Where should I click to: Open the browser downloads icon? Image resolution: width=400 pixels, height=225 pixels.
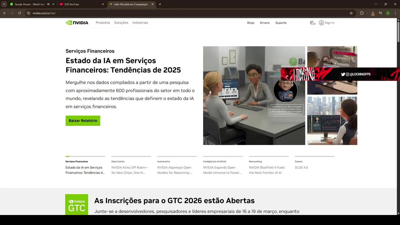pos(373,13)
